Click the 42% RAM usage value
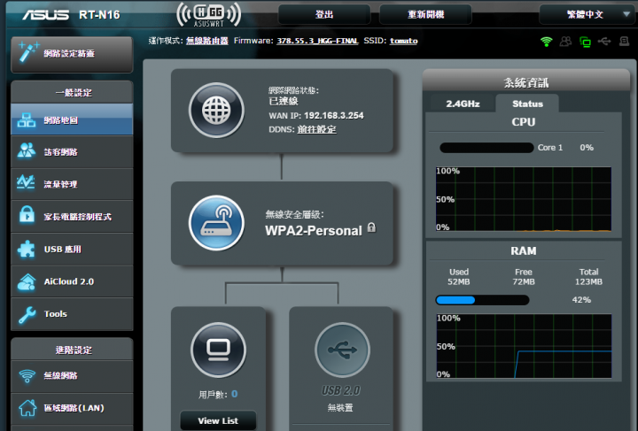 581,300
